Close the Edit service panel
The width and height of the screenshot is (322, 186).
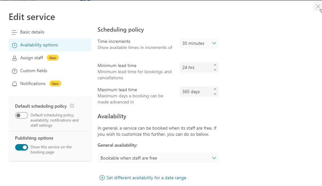click(318, 6)
